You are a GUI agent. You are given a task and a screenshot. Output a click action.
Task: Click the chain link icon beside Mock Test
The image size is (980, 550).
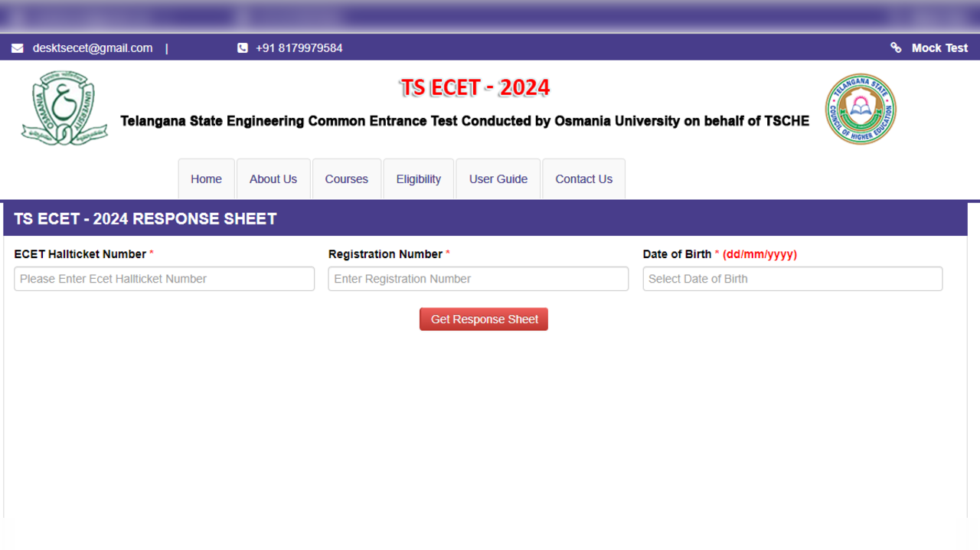[x=896, y=47]
